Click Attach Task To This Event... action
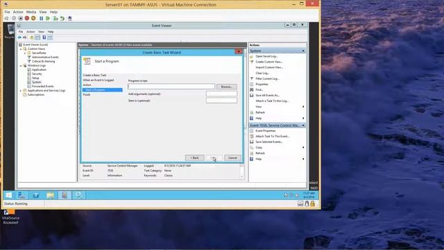 click(272, 136)
